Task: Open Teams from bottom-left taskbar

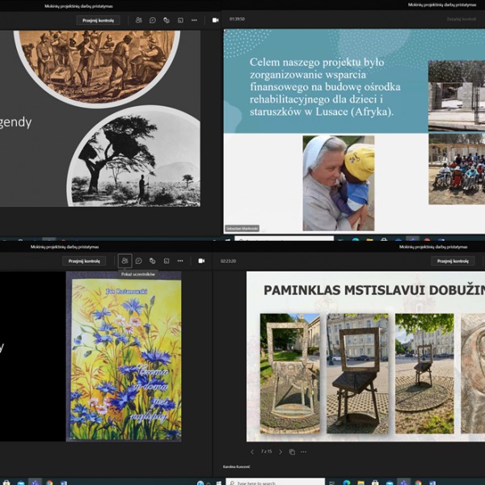Action: point(35,482)
